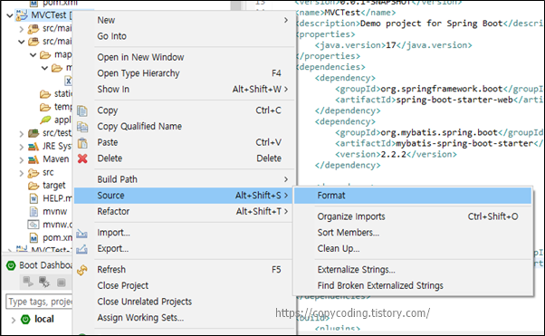
Task: Focus the Type tags, projects filter field
Action: pos(39,302)
